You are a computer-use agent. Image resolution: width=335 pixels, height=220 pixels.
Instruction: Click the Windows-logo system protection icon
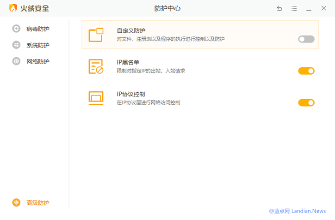coord(16,45)
